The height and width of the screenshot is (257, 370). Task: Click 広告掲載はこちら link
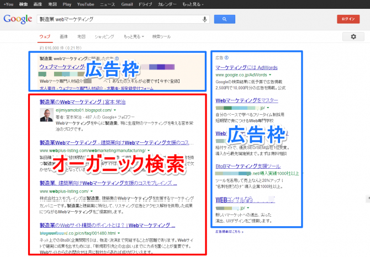[x=229, y=232]
